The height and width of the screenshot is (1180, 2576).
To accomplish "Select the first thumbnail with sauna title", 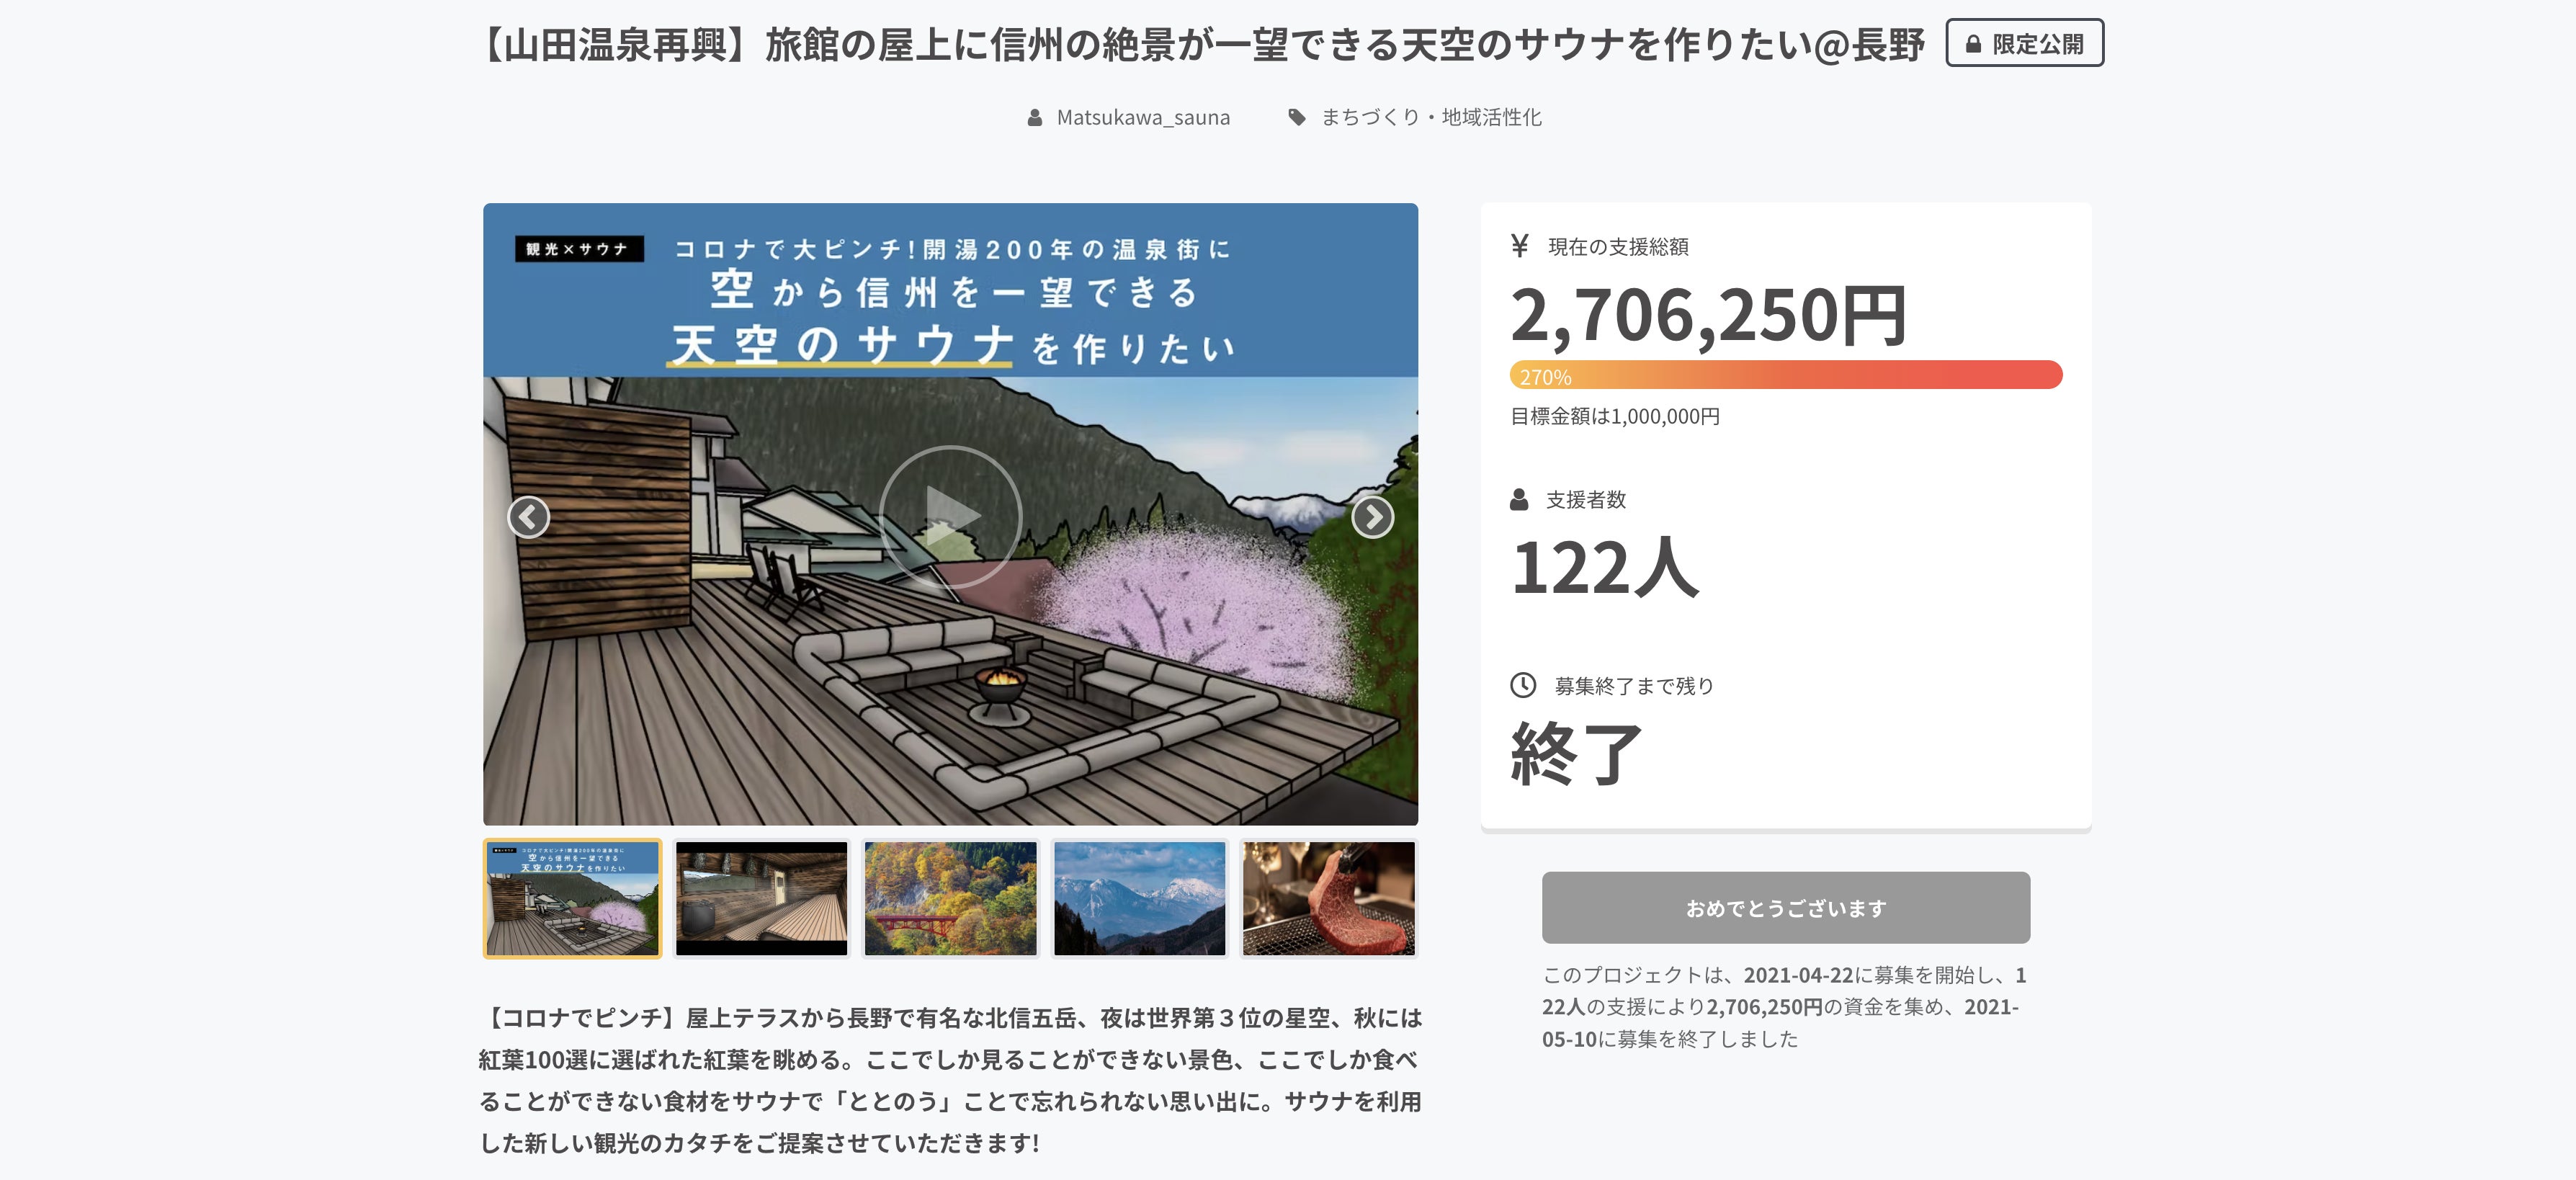I will (572, 898).
